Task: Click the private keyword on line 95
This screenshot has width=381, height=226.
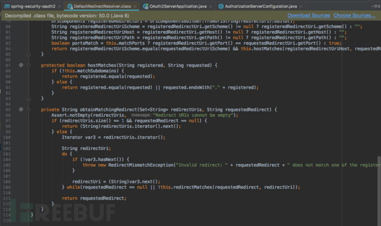Action: coord(50,110)
